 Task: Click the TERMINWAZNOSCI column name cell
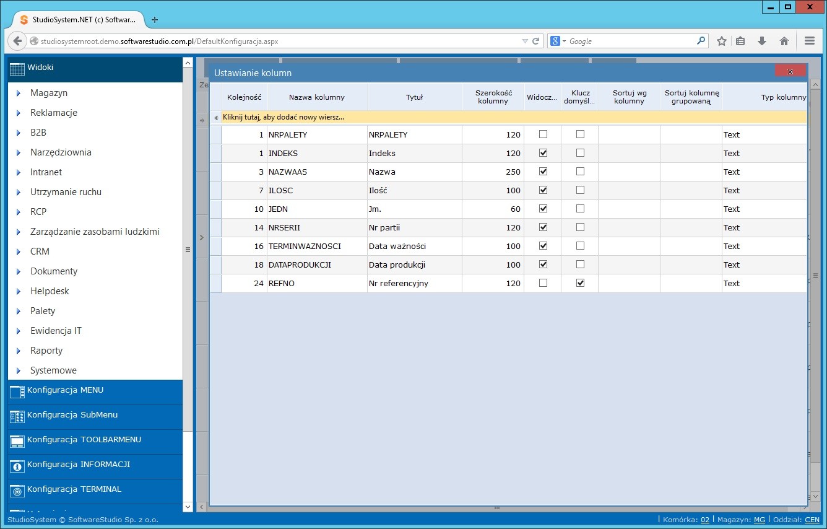pyautogui.click(x=317, y=246)
